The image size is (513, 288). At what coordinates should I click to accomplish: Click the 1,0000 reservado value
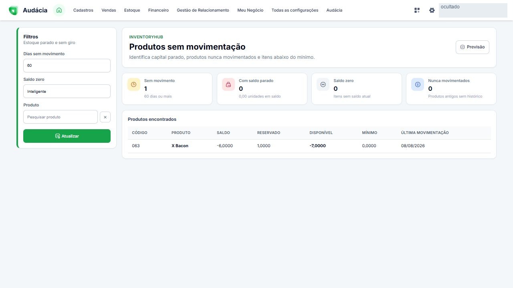point(264,146)
